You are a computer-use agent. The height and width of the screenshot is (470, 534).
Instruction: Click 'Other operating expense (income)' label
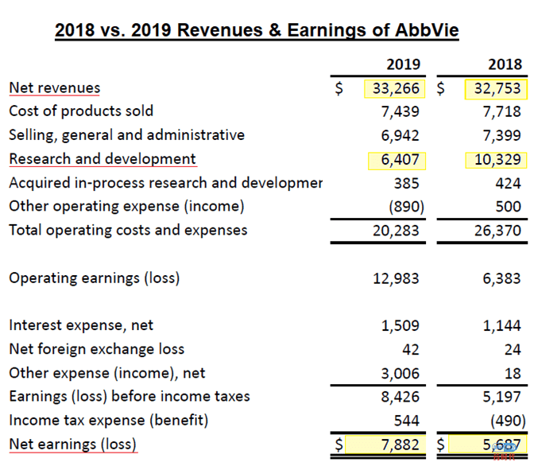[126, 207]
